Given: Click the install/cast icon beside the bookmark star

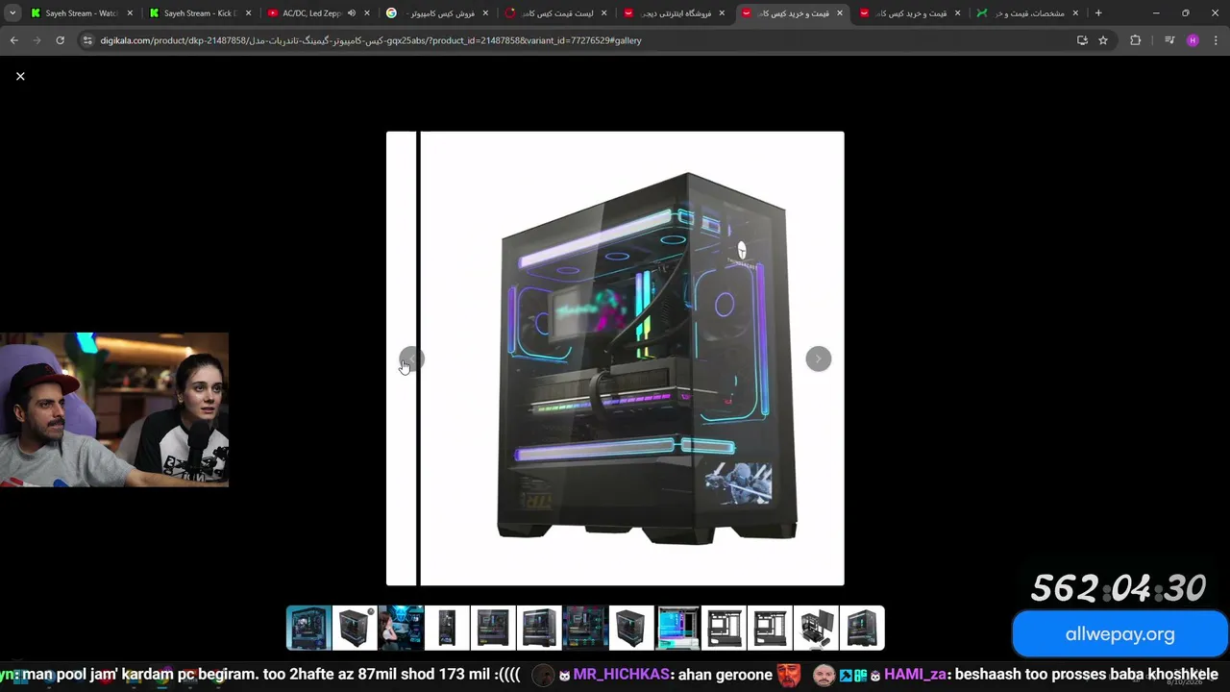Looking at the screenshot, I should 1082,40.
